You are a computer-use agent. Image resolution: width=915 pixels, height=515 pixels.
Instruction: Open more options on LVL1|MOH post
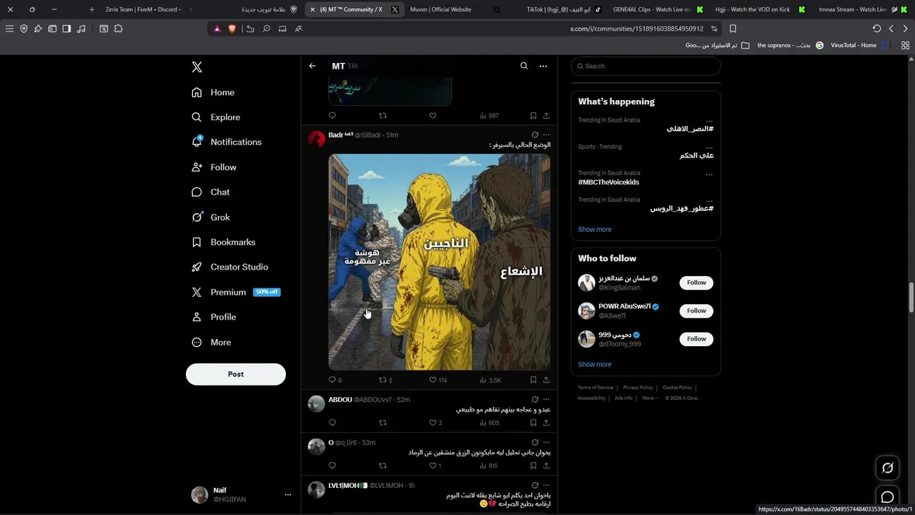(x=546, y=485)
